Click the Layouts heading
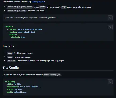 [8, 46]
